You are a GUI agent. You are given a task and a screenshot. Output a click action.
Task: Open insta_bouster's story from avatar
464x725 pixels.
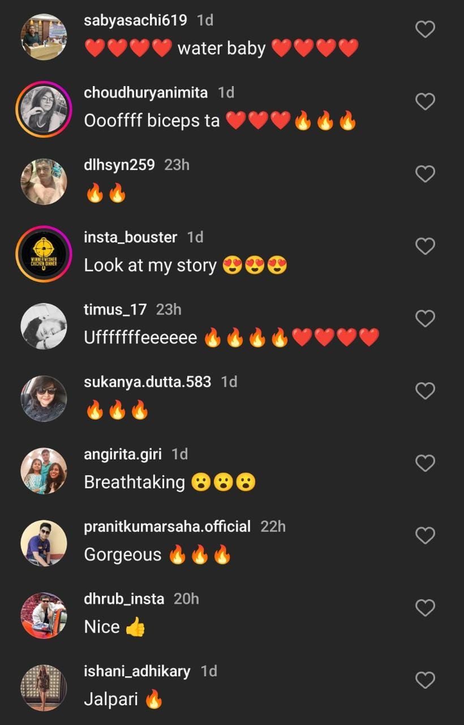pyautogui.click(x=44, y=254)
